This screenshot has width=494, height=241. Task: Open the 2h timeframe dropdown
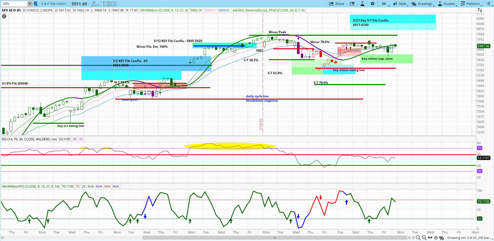click(384, 4)
